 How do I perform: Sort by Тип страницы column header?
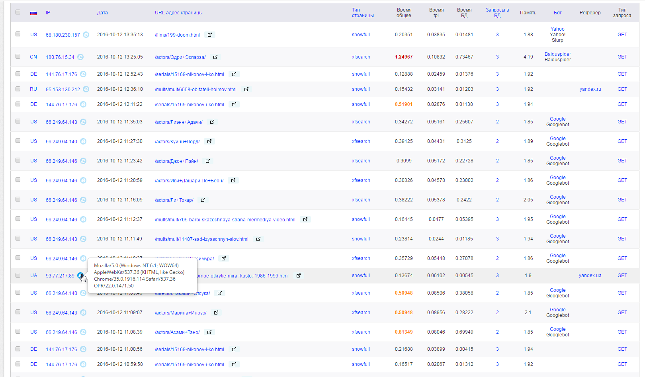coord(363,13)
